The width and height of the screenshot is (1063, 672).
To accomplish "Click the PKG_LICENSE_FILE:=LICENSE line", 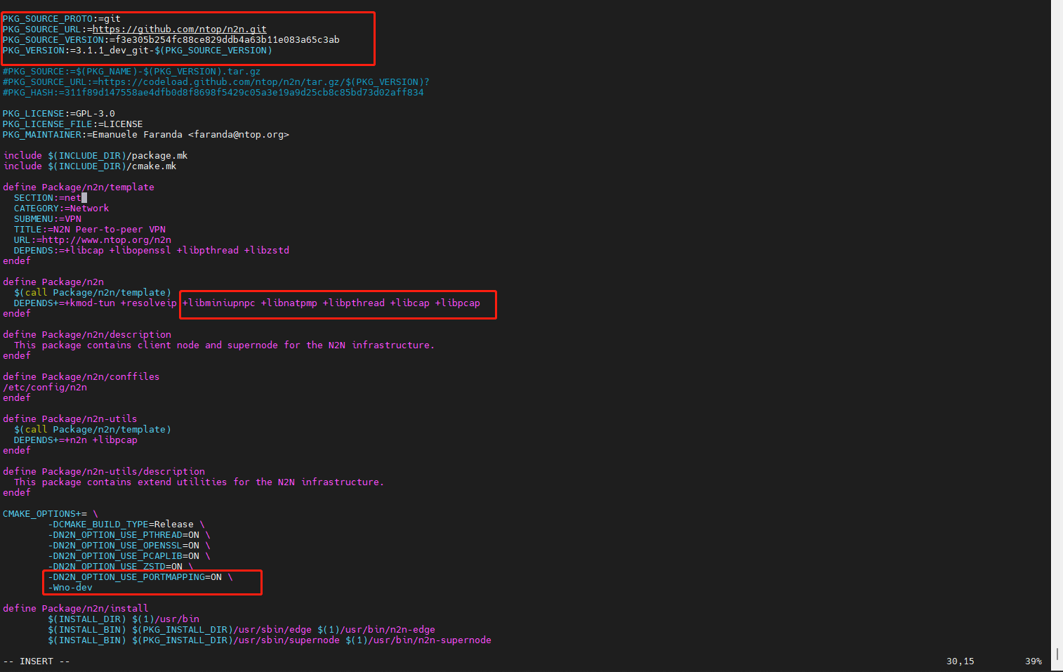I will 73,124.
